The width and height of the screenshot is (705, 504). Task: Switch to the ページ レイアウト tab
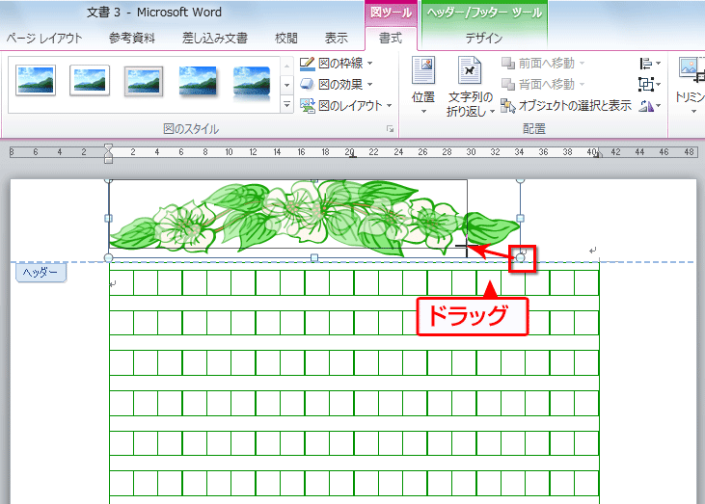point(44,39)
